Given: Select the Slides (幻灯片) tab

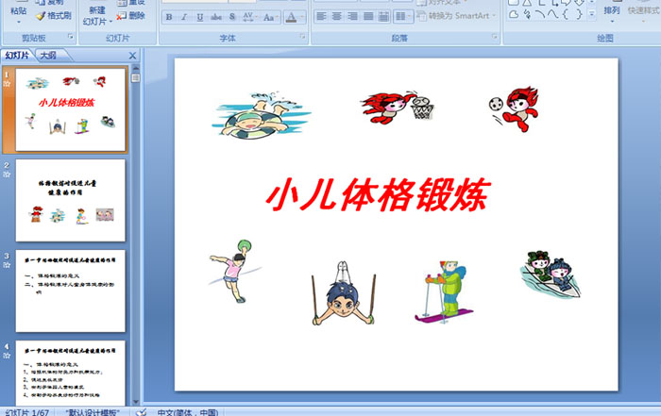Looking at the screenshot, I should pyautogui.click(x=17, y=56).
